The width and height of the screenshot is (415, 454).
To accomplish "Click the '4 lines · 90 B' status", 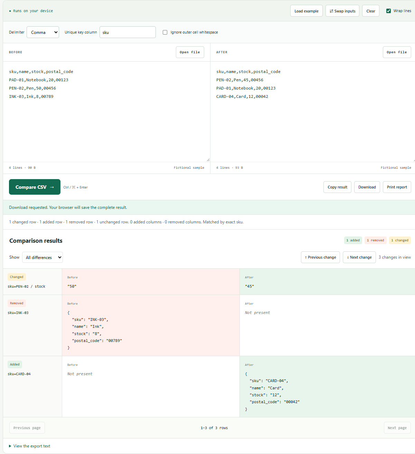I will click(x=22, y=168).
